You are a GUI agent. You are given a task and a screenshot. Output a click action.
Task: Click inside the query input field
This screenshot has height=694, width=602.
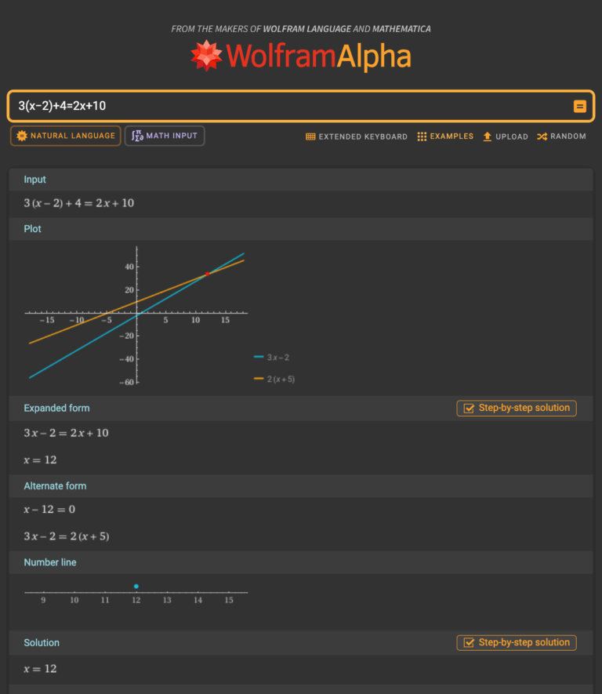tap(235, 105)
